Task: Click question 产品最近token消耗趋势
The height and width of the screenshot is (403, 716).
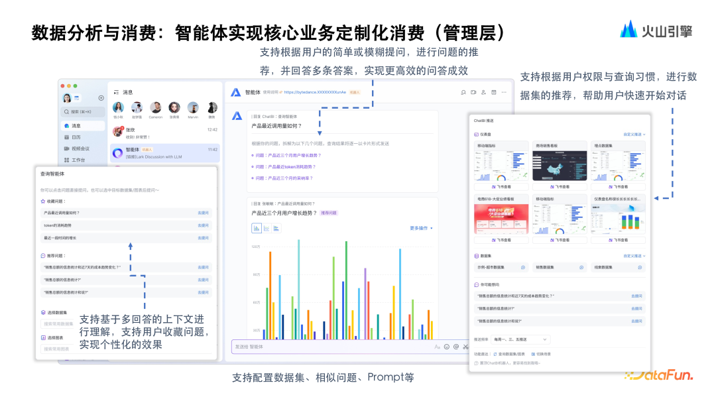Action: click(x=284, y=166)
